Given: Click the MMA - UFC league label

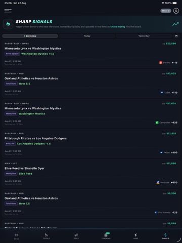Looking at the screenshot, I should [x=11, y=164].
